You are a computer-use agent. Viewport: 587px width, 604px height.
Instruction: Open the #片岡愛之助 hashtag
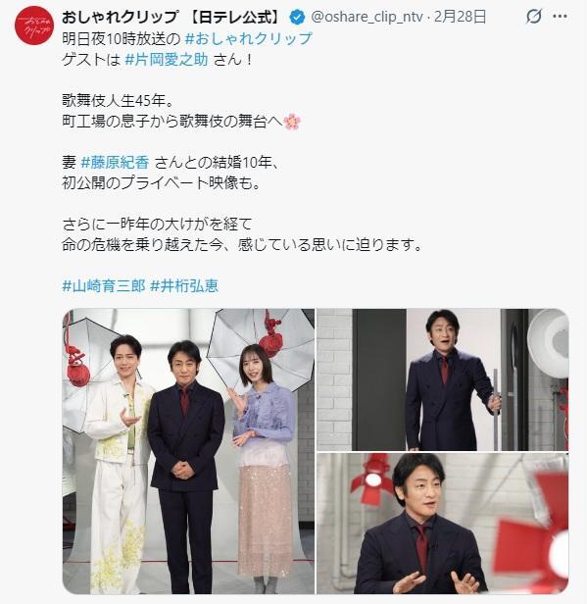(167, 59)
